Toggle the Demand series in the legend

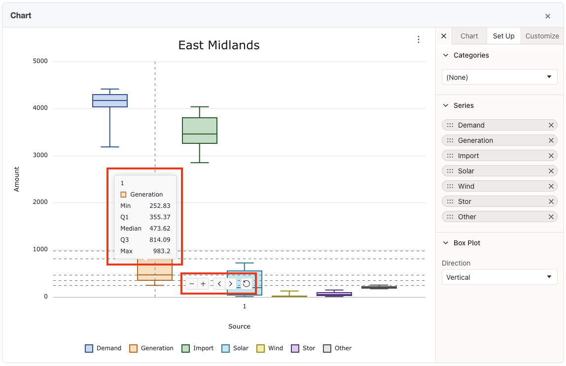click(103, 348)
